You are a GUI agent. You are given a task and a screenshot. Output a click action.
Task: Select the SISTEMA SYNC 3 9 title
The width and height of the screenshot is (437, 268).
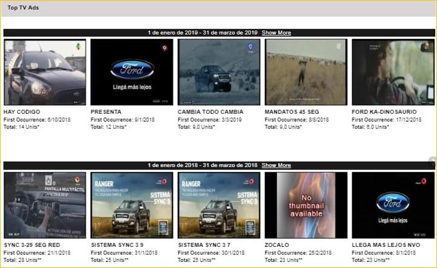tap(117, 245)
